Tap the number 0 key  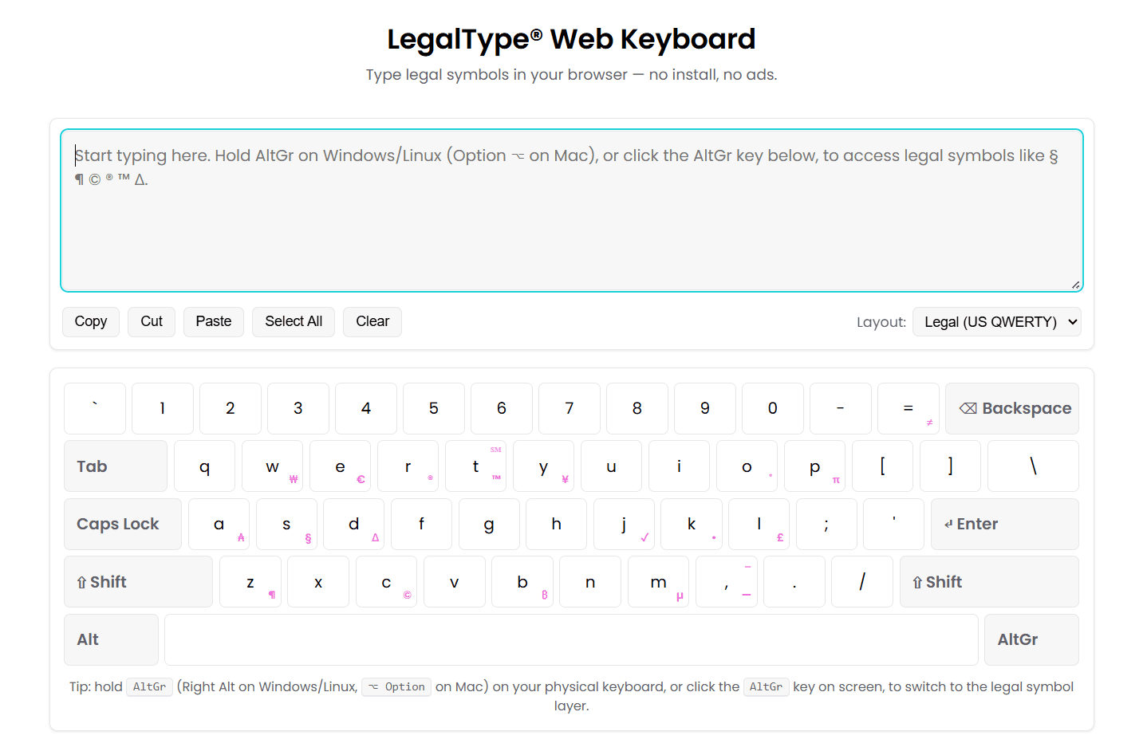click(773, 408)
